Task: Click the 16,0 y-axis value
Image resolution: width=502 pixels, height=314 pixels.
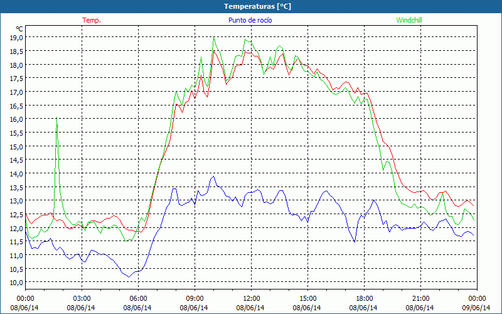Action: point(17,119)
